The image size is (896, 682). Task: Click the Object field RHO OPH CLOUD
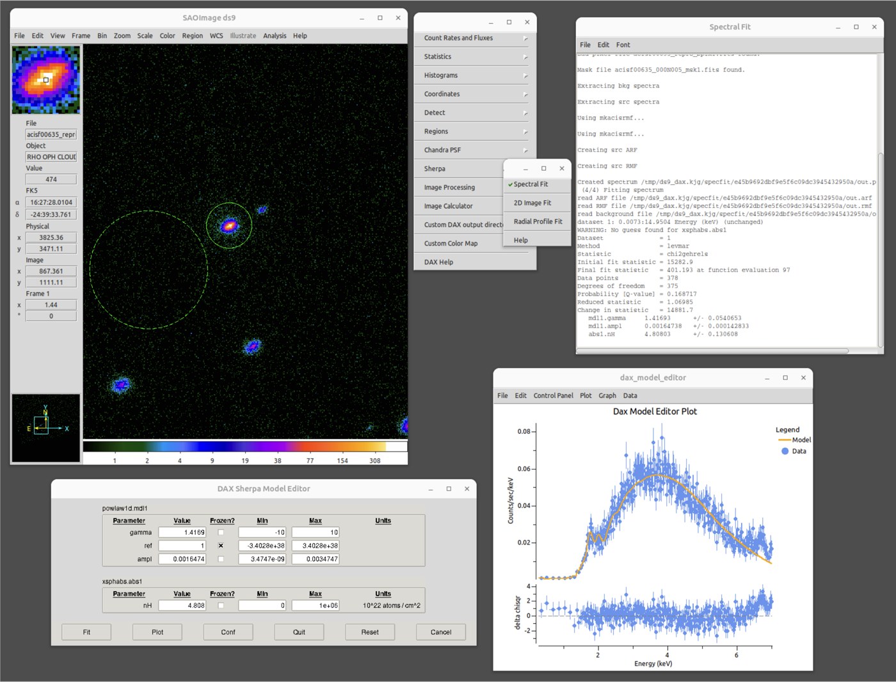pyautogui.click(x=51, y=157)
